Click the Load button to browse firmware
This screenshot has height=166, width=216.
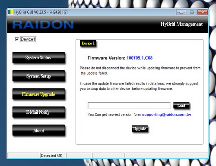(181, 106)
